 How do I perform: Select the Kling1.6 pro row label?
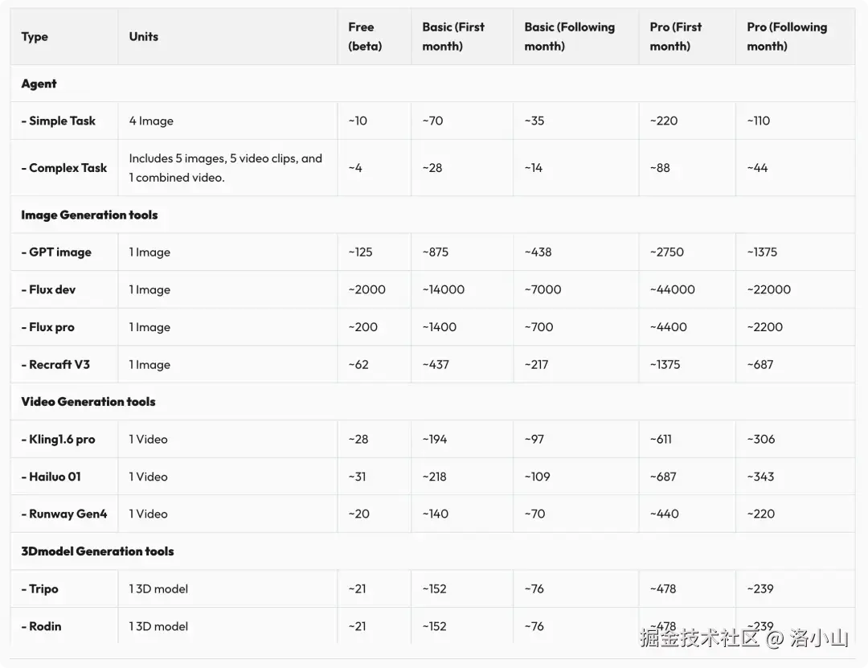pyautogui.click(x=59, y=440)
